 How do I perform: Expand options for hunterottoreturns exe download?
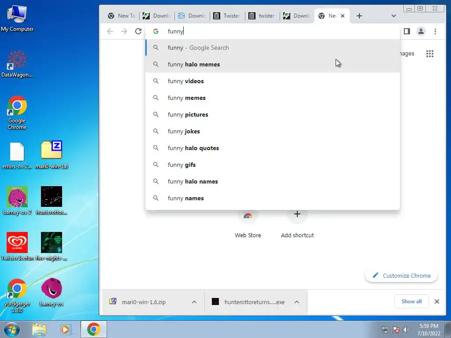(x=297, y=302)
